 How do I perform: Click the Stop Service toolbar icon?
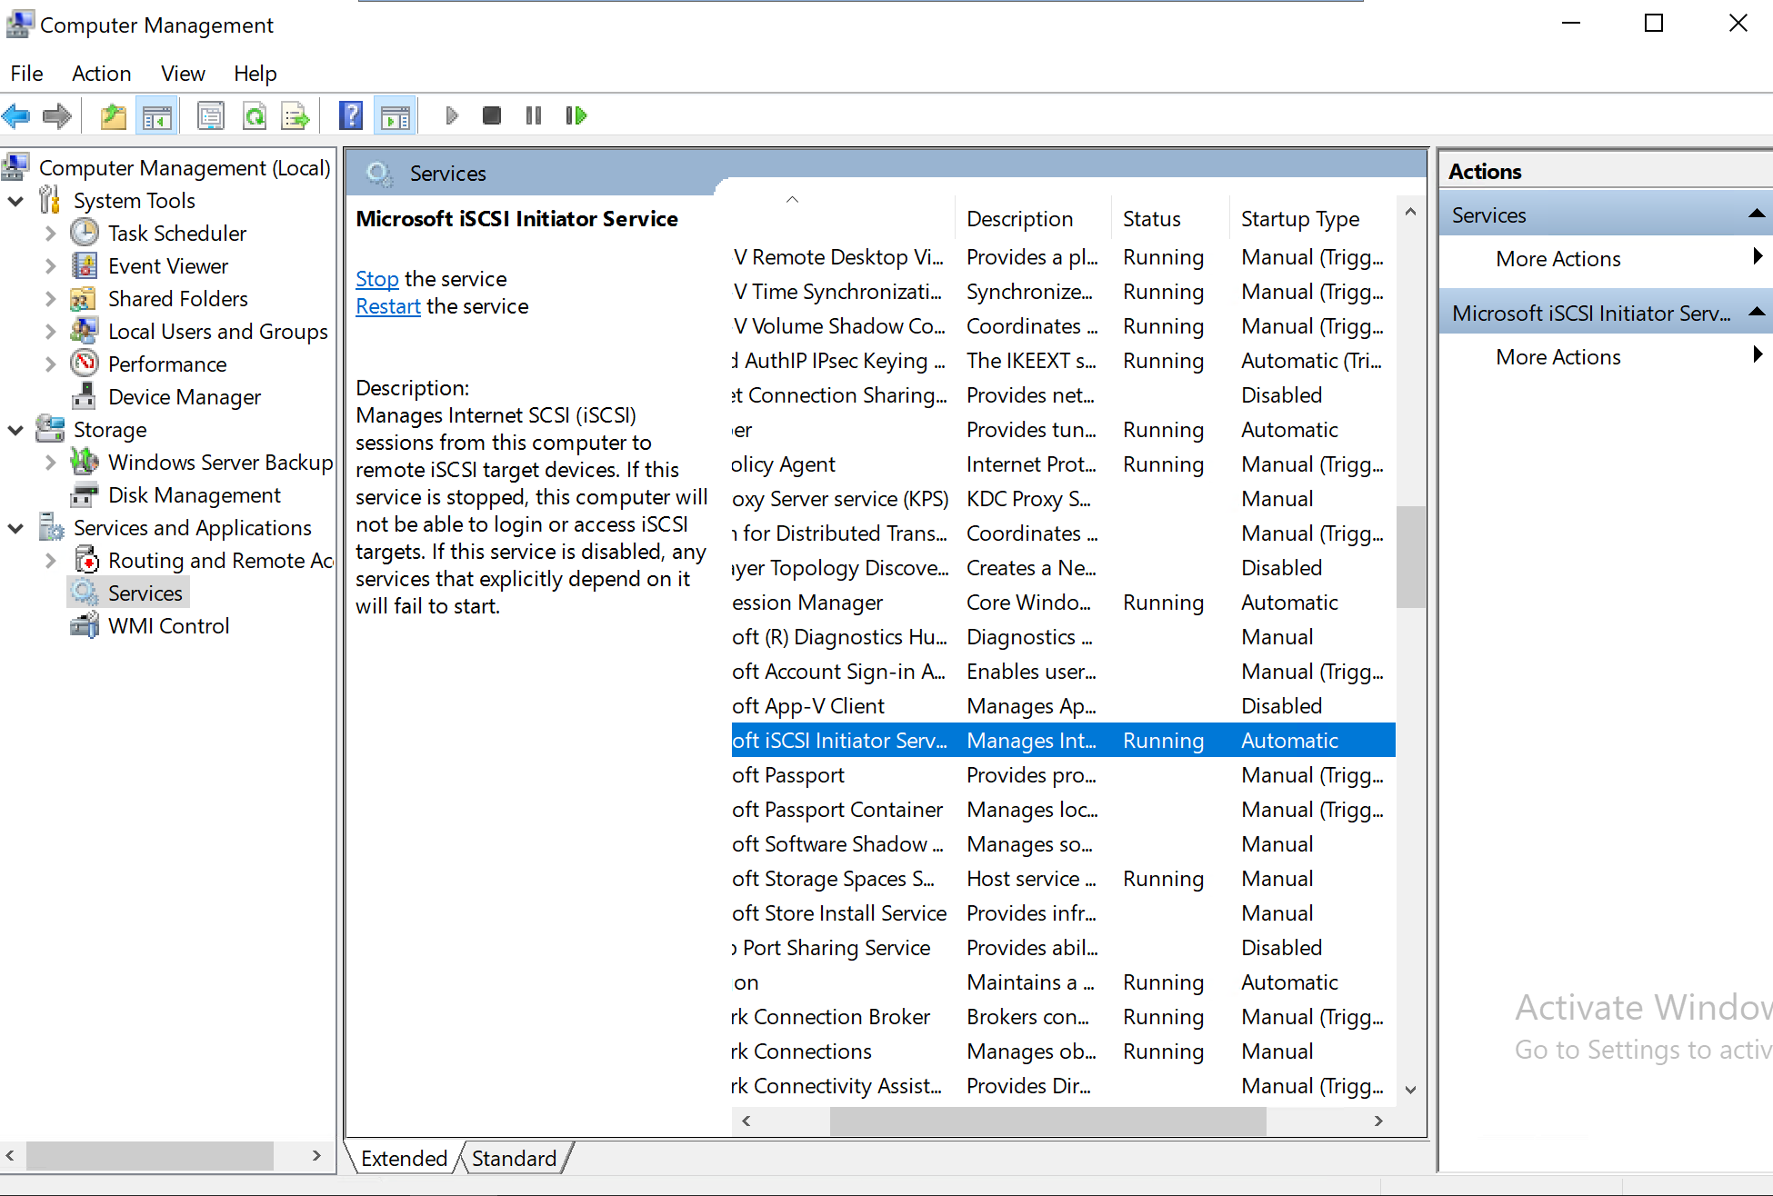tap(492, 115)
